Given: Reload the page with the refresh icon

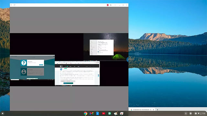Looking at the screenshot, I should (15, 5).
